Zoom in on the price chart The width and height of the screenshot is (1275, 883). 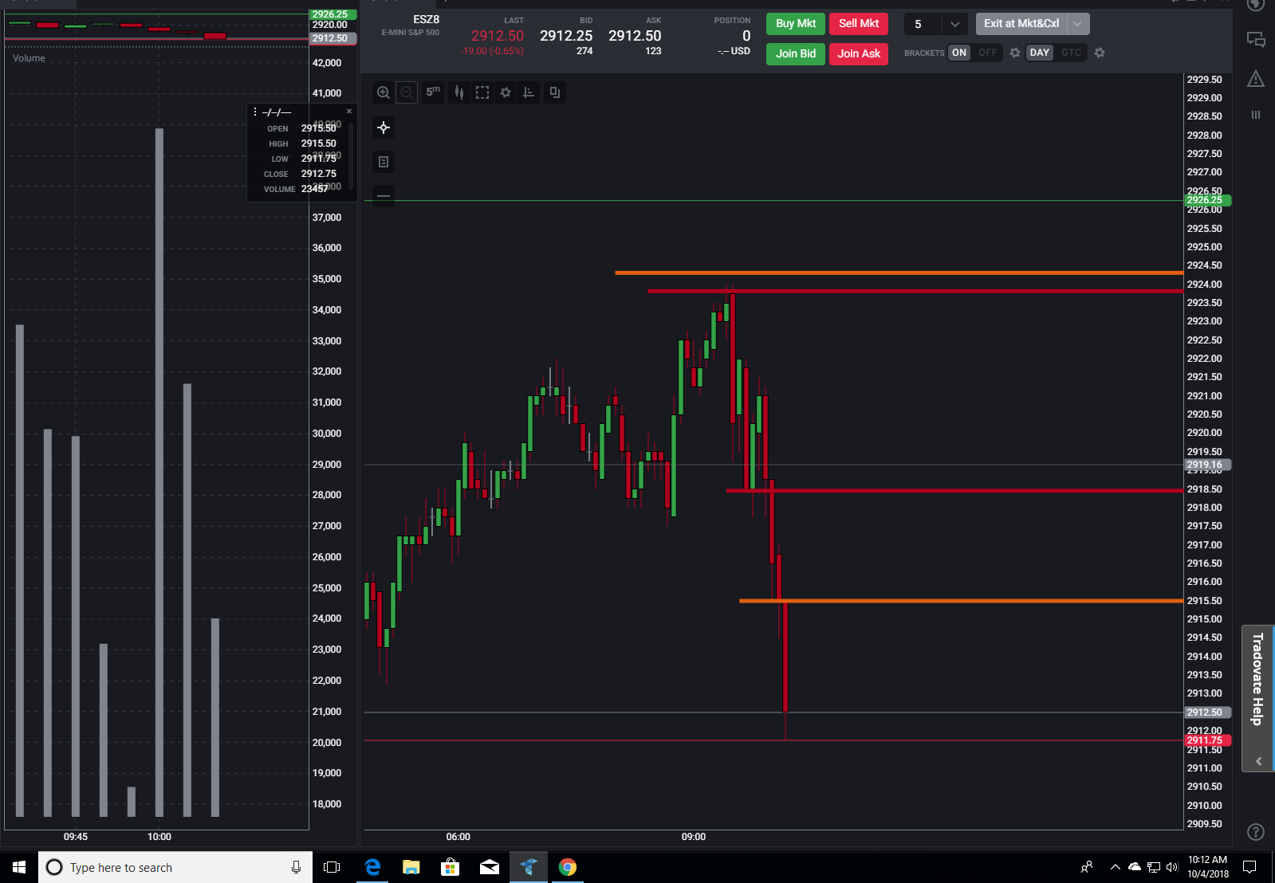pos(384,92)
